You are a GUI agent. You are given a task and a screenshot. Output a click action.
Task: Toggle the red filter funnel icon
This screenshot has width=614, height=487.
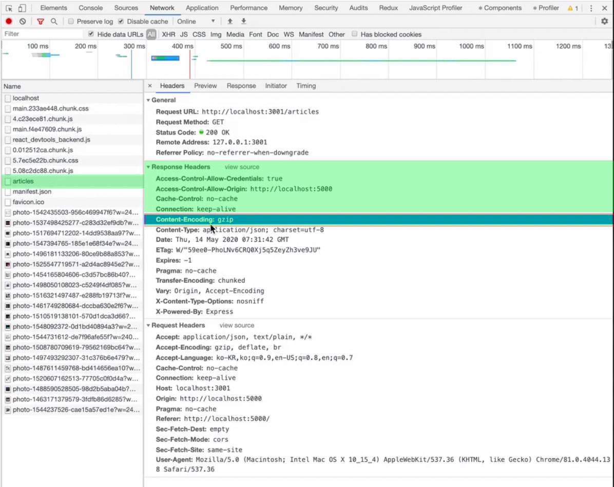41,21
